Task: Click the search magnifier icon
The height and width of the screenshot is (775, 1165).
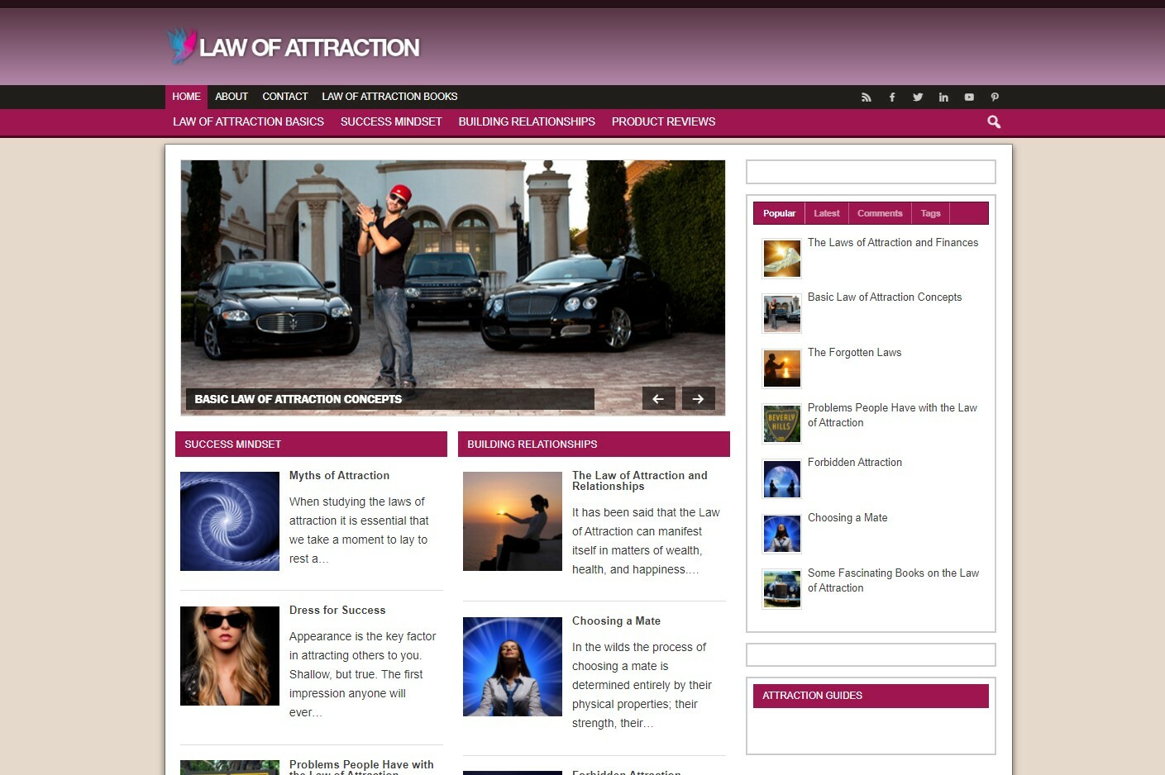Action: [994, 122]
